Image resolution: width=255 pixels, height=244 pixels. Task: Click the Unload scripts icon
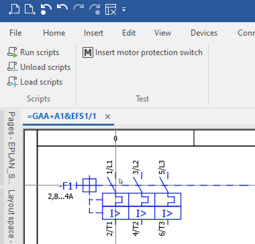(12, 67)
